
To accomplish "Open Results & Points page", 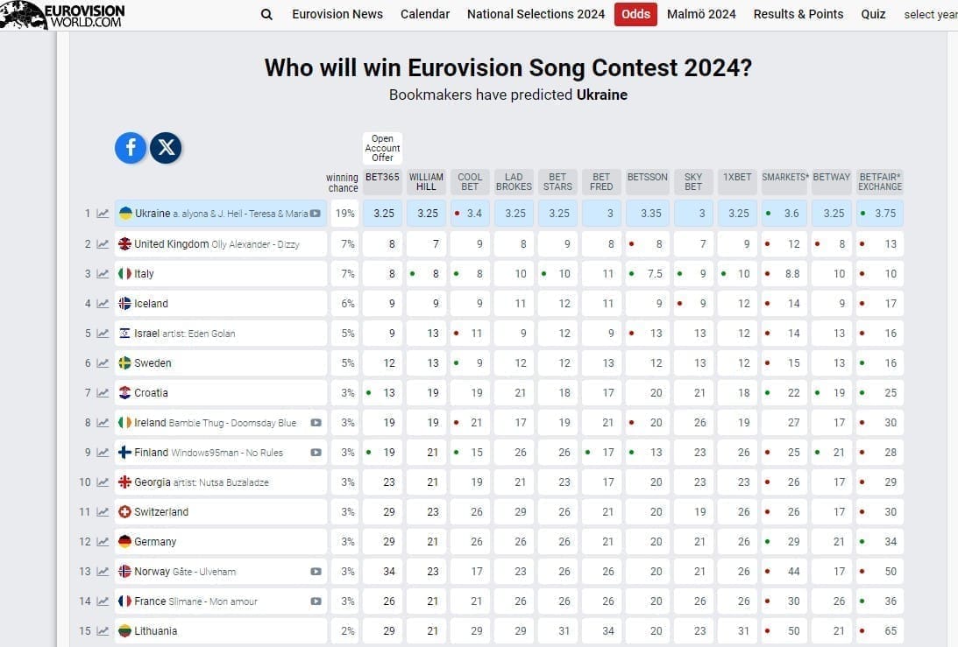I will (798, 14).
